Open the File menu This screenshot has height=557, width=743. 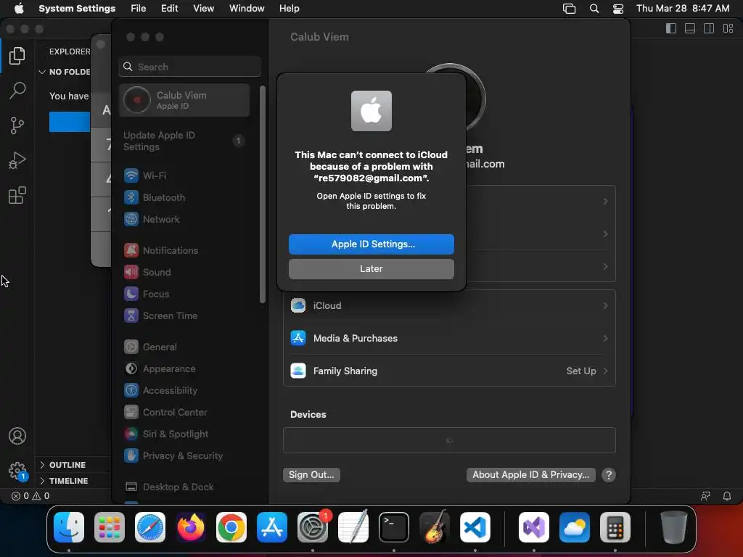[139, 9]
